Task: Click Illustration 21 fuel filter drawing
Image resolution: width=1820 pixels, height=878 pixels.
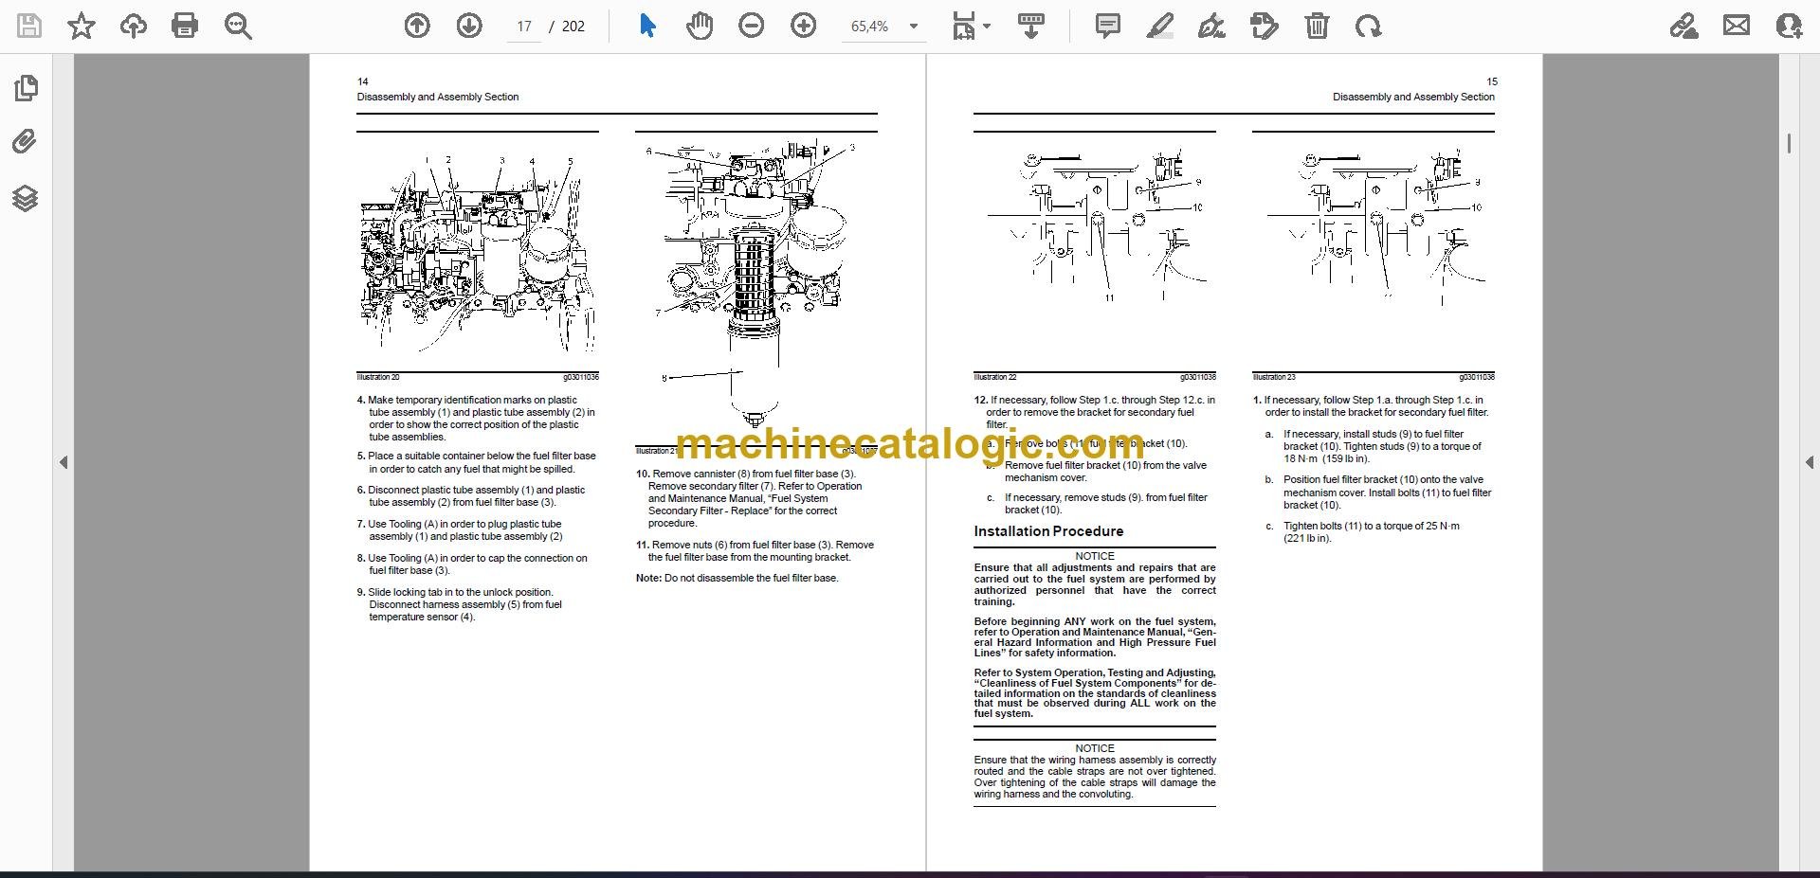Action: click(755, 284)
